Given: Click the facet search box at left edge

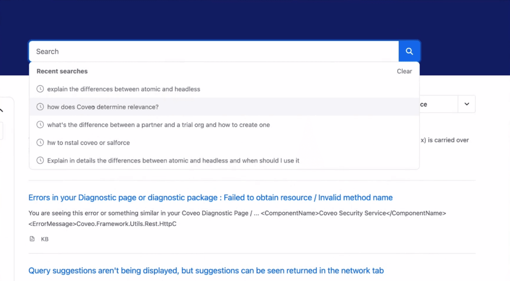Looking at the screenshot, I should (x=1, y=132).
